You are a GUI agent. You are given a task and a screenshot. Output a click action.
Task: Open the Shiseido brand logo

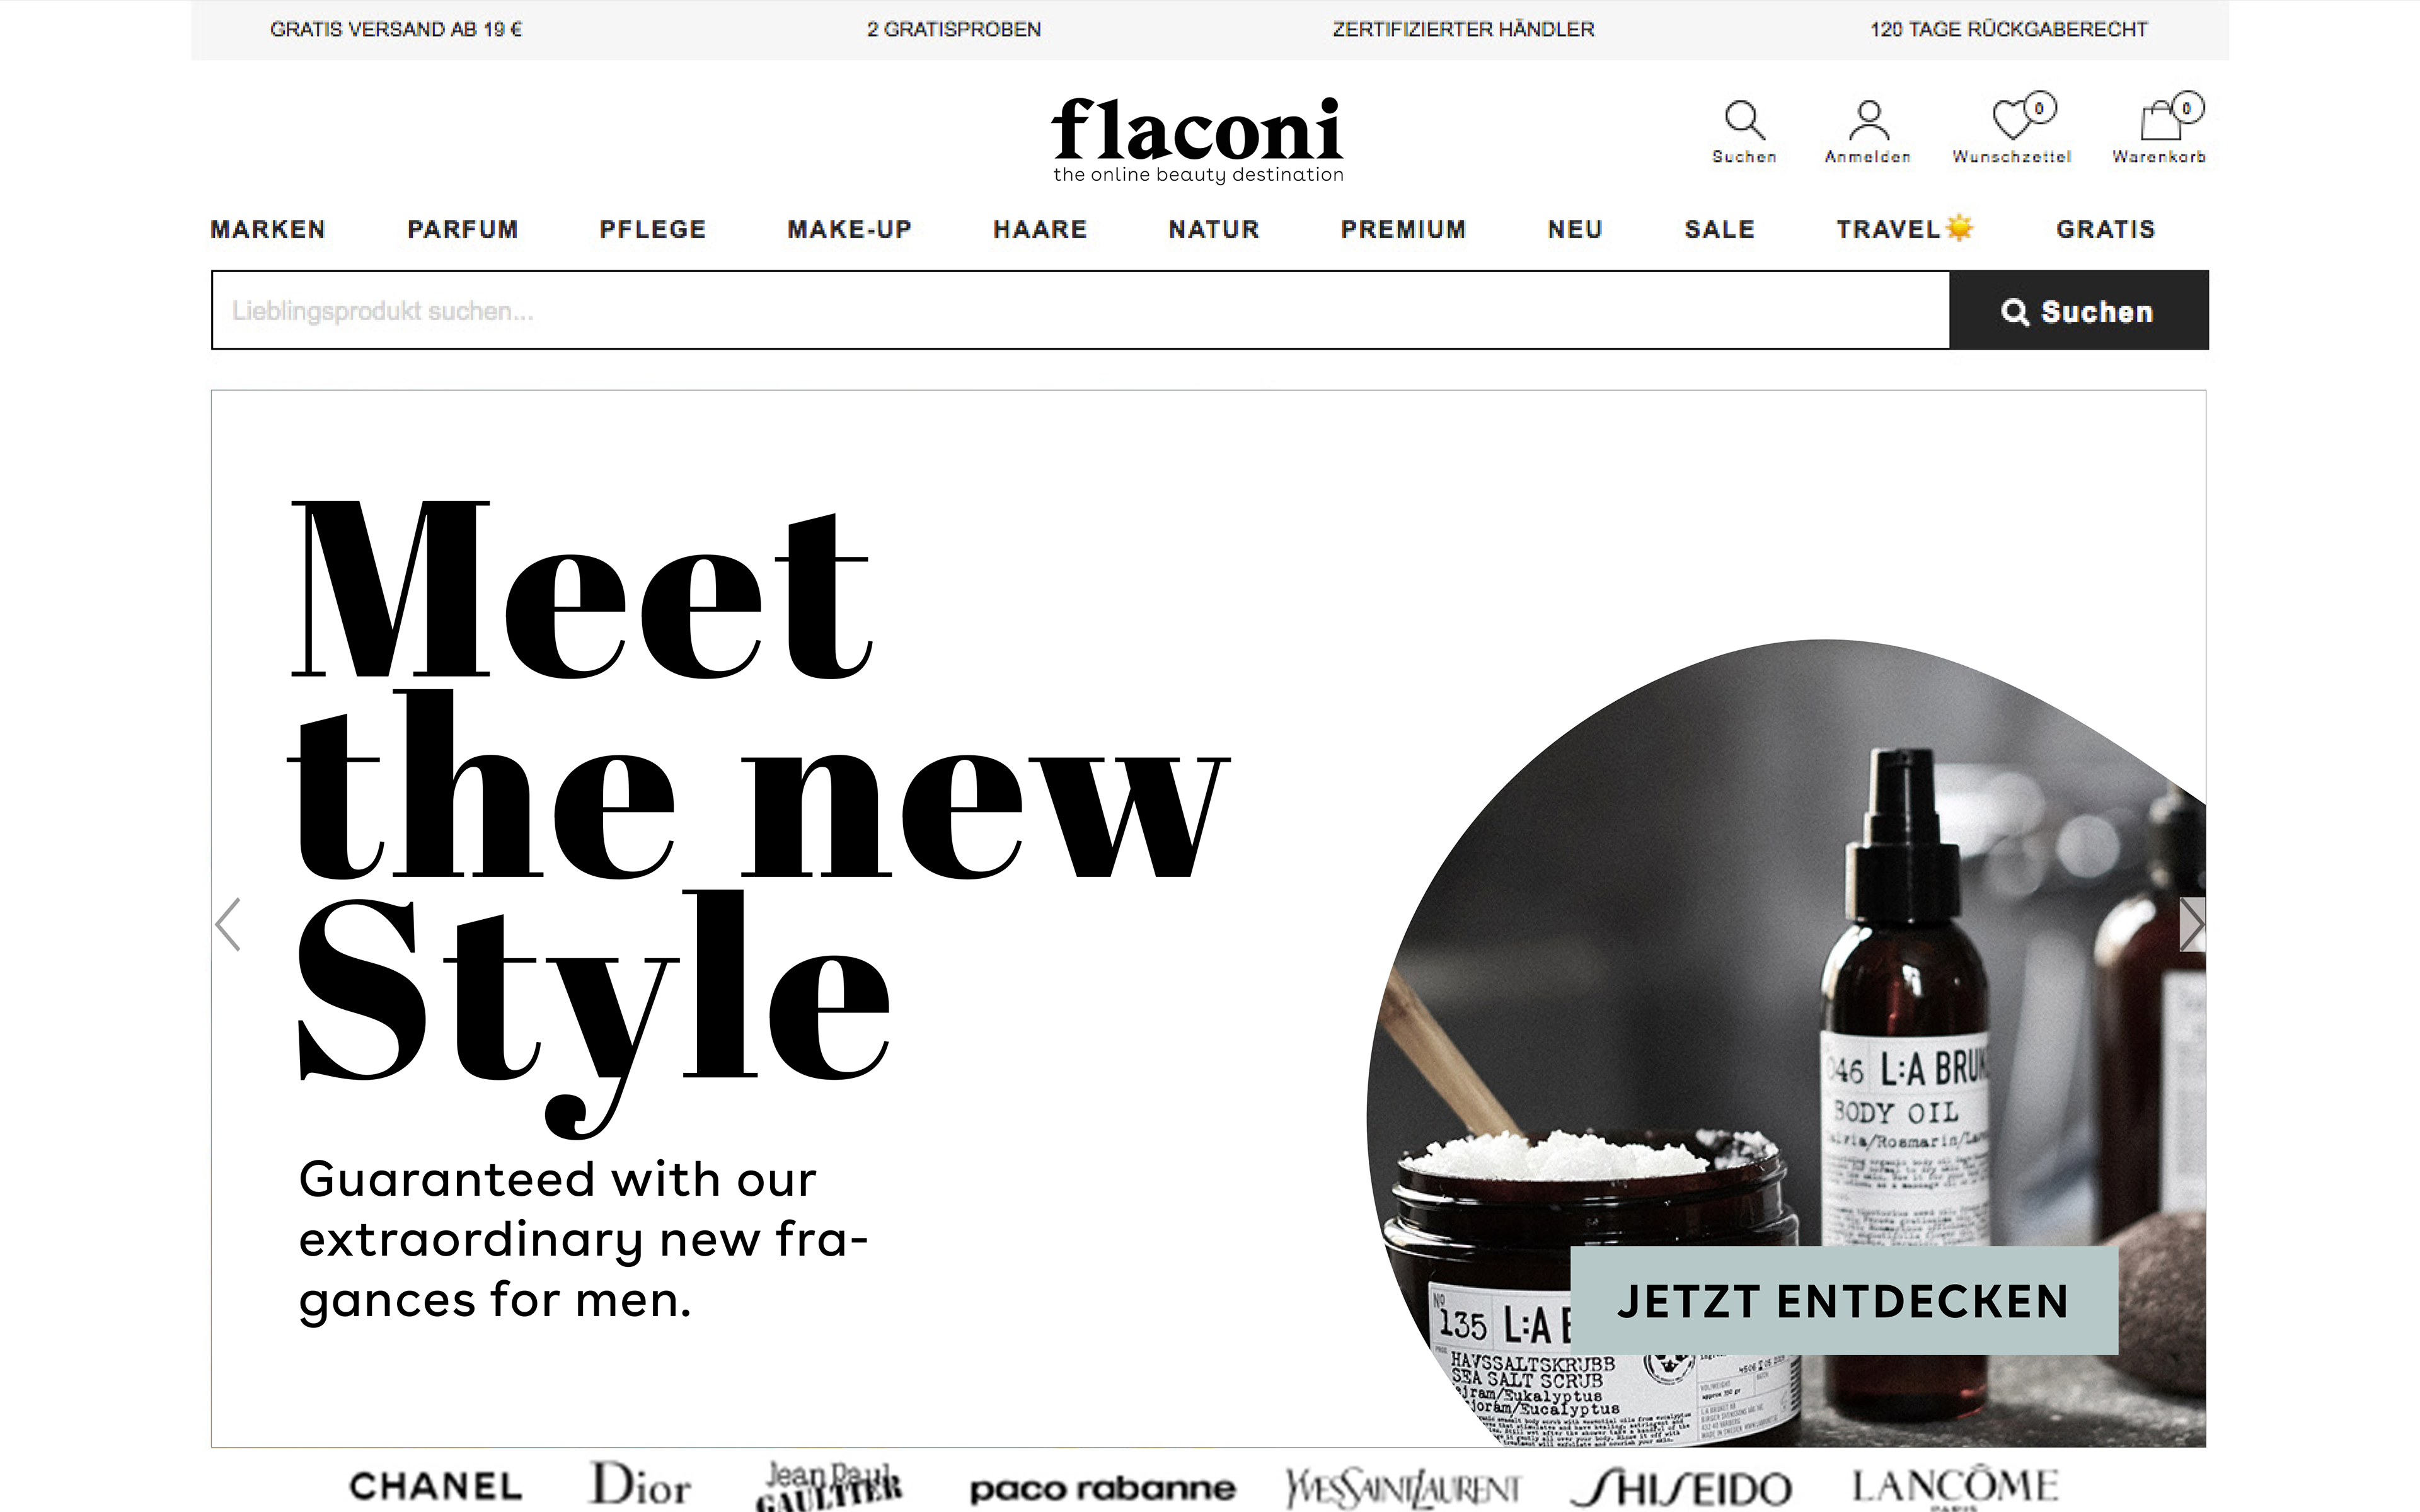1682,1487
